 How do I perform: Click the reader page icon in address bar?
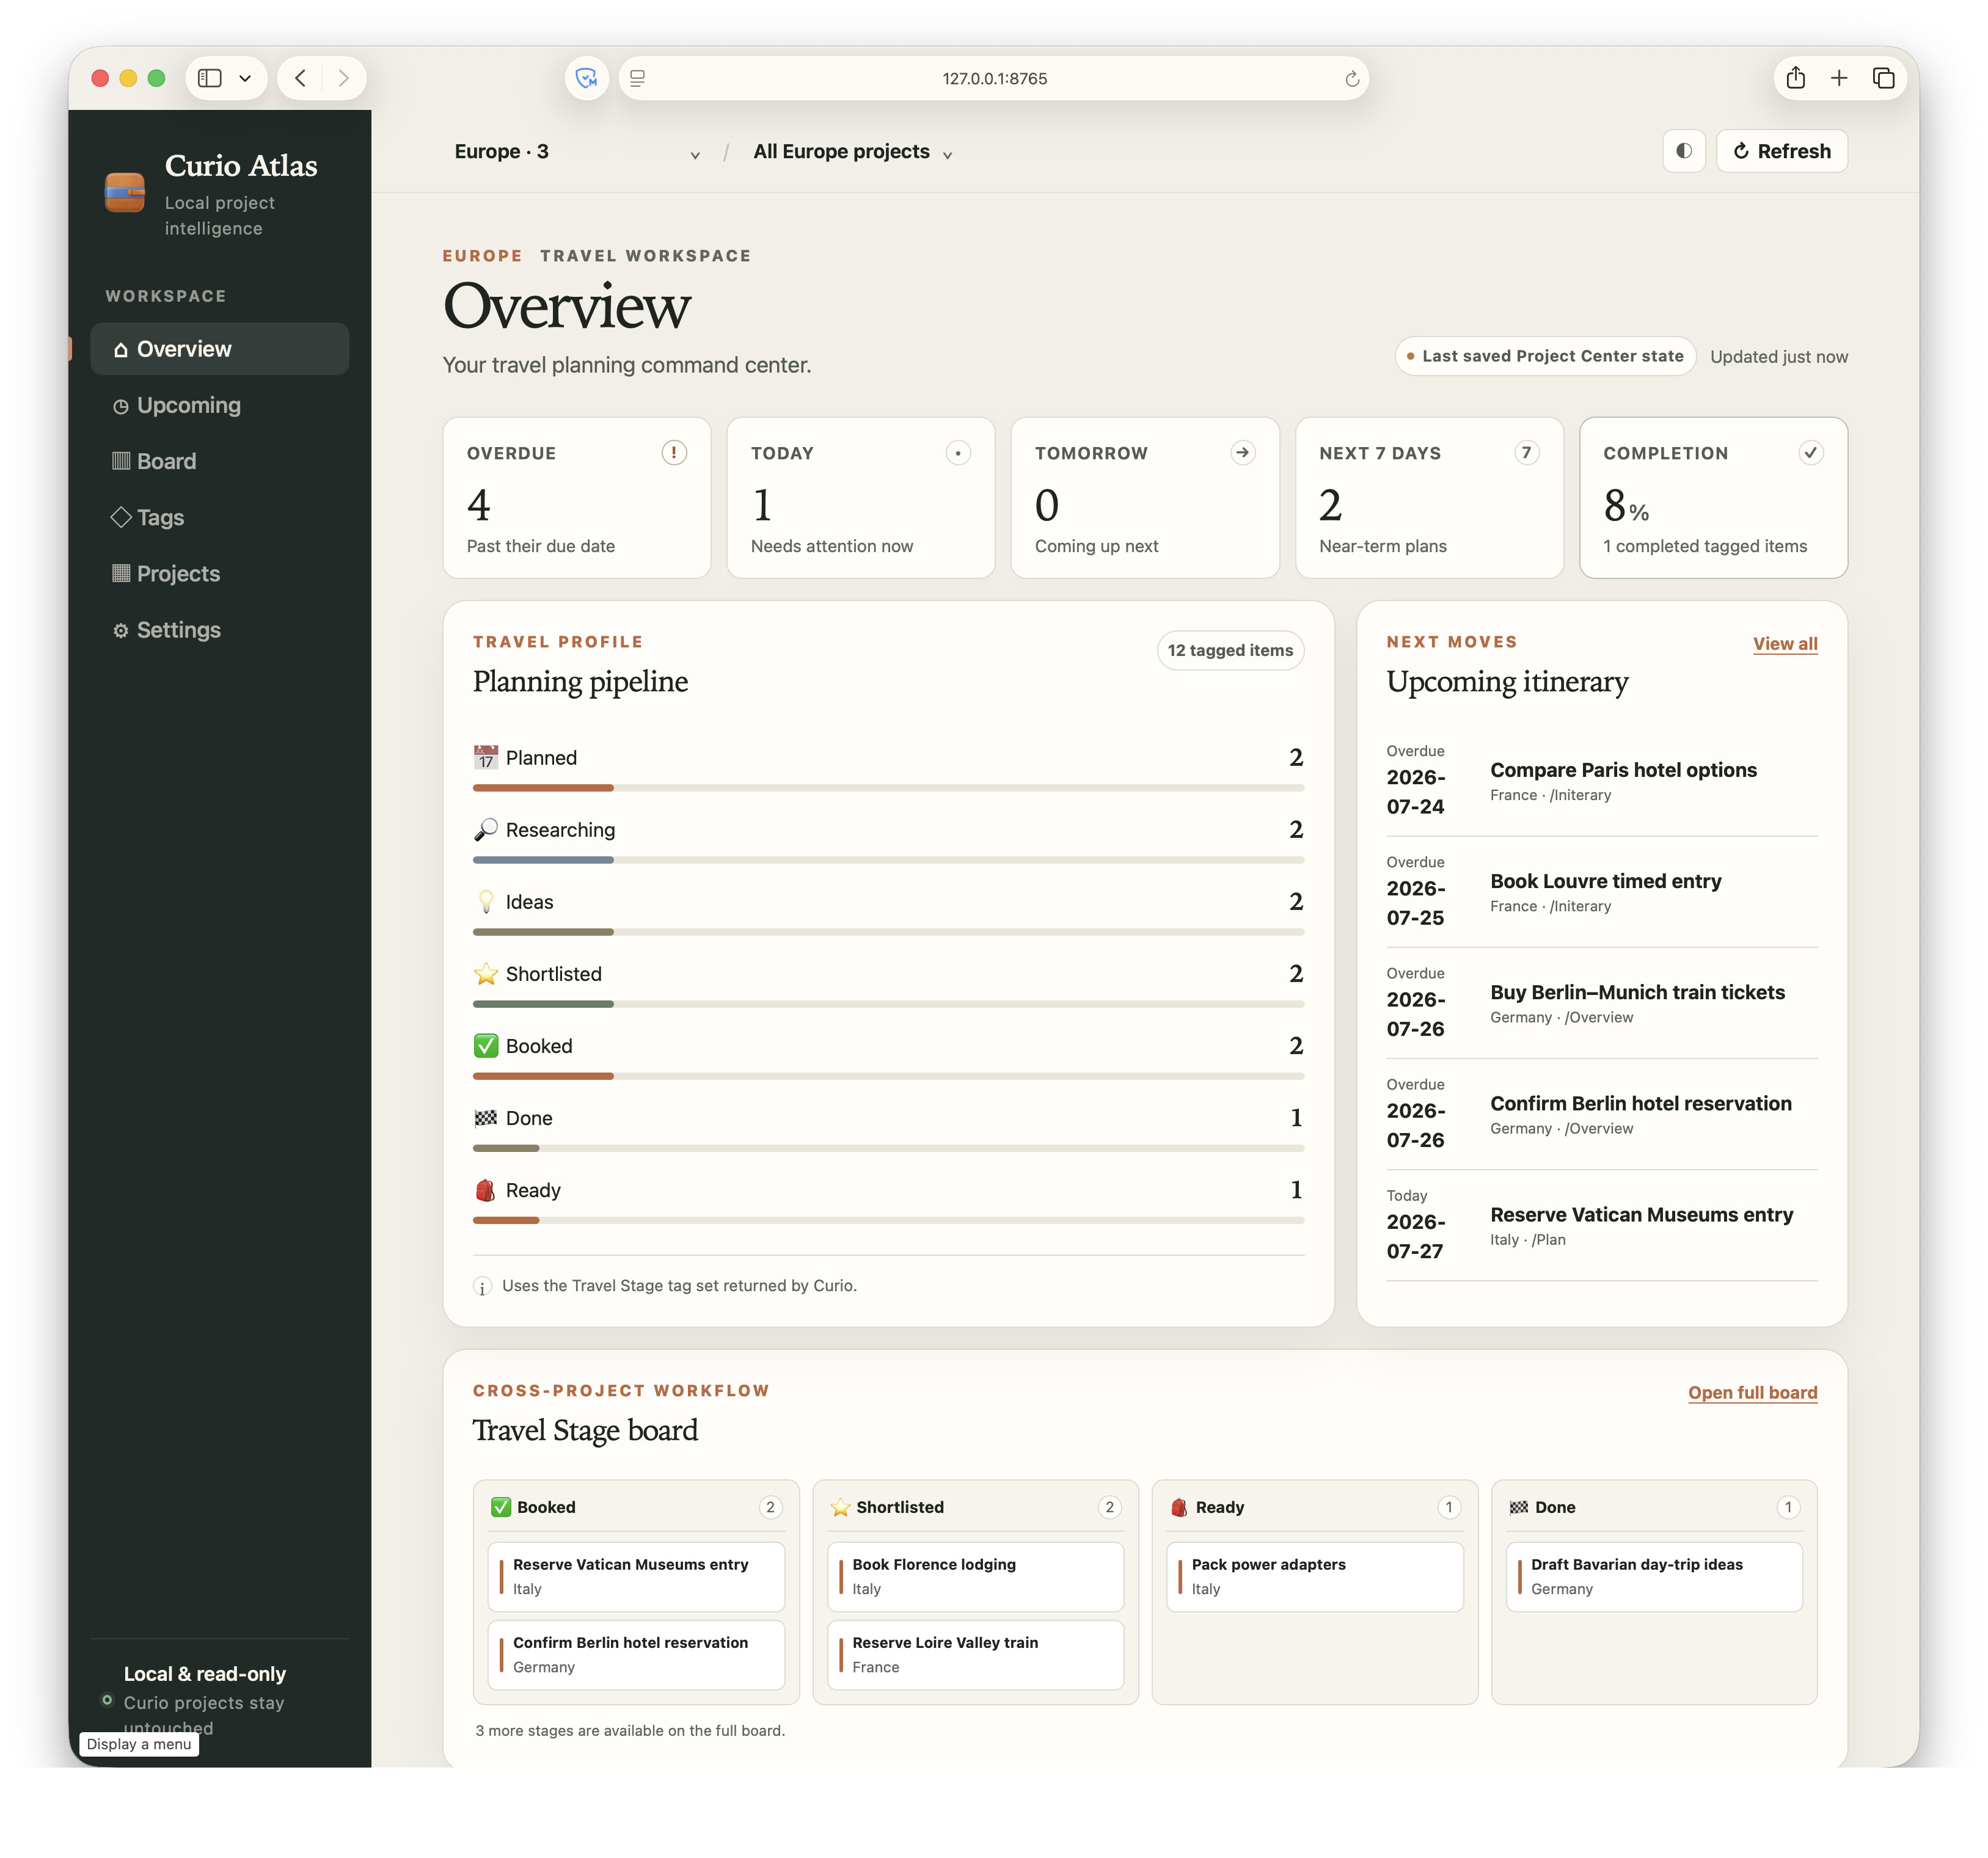[637, 78]
